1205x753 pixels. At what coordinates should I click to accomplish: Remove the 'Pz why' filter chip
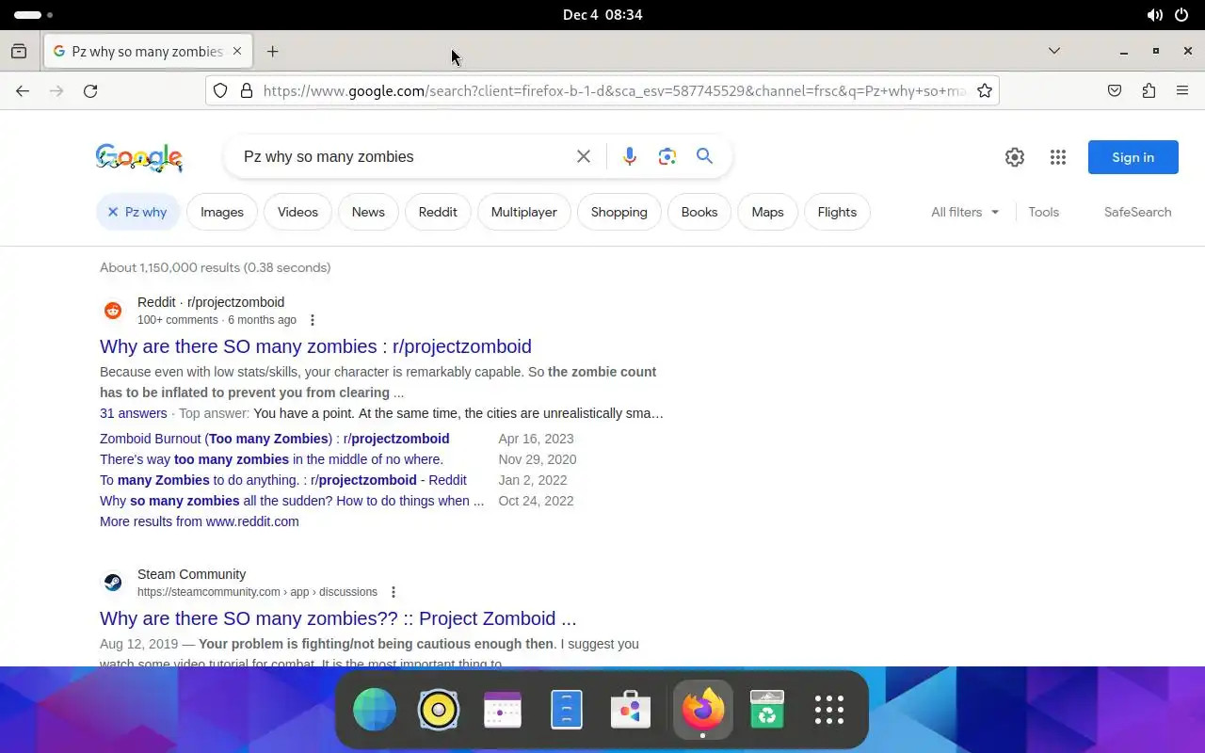[137, 213]
